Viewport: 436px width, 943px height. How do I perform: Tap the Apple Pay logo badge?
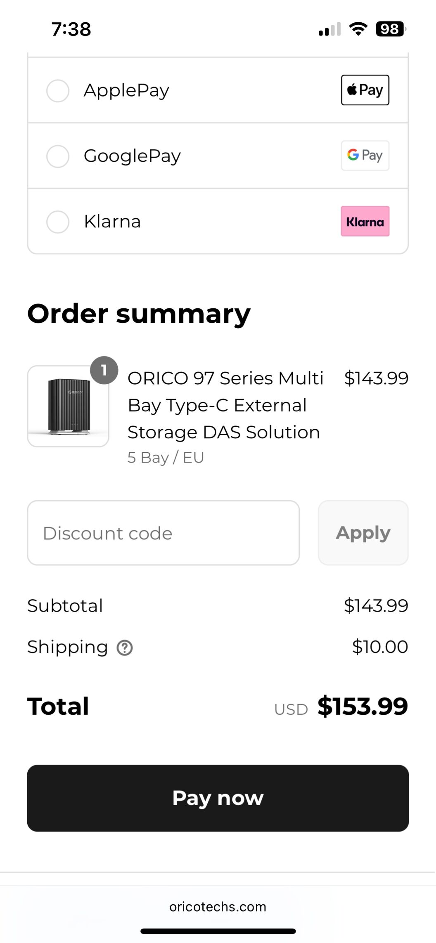pyautogui.click(x=365, y=90)
